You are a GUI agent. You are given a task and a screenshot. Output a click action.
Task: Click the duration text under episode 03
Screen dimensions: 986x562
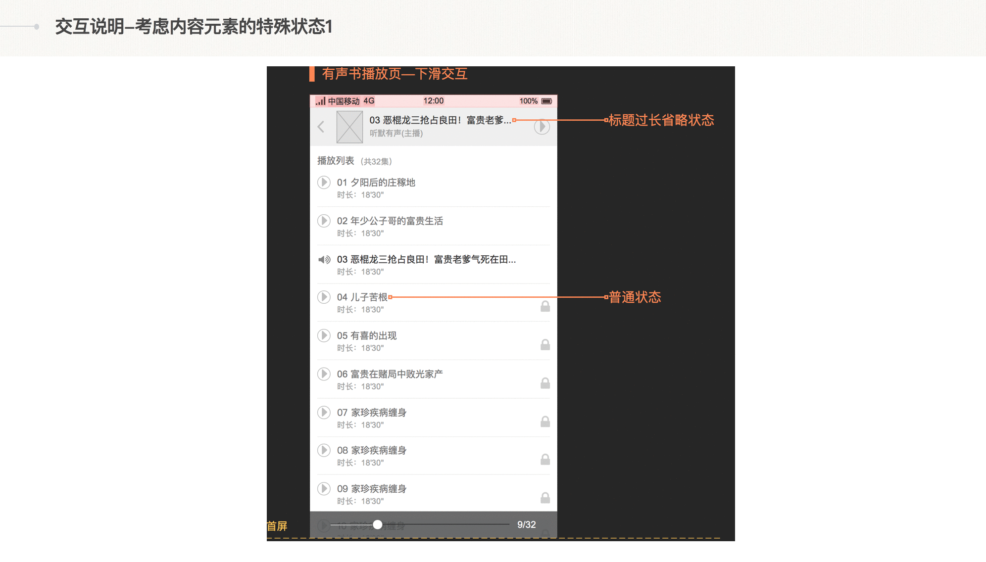[360, 272]
